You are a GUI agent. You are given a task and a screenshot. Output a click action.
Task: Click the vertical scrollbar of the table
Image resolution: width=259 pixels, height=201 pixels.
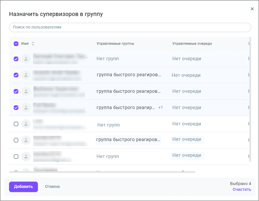coord(250,99)
